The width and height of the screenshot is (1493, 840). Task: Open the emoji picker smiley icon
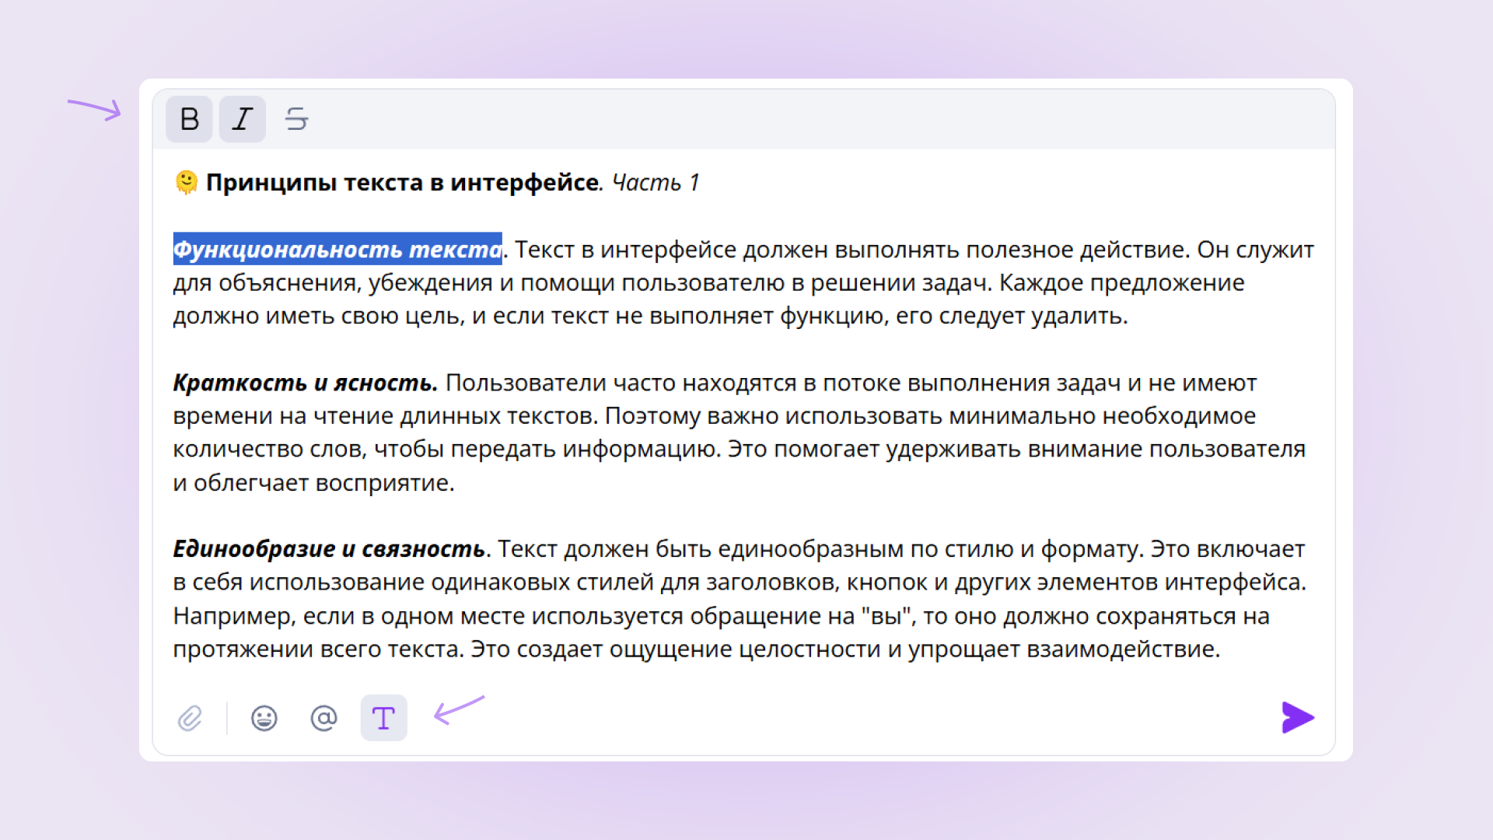tap(264, 718)
